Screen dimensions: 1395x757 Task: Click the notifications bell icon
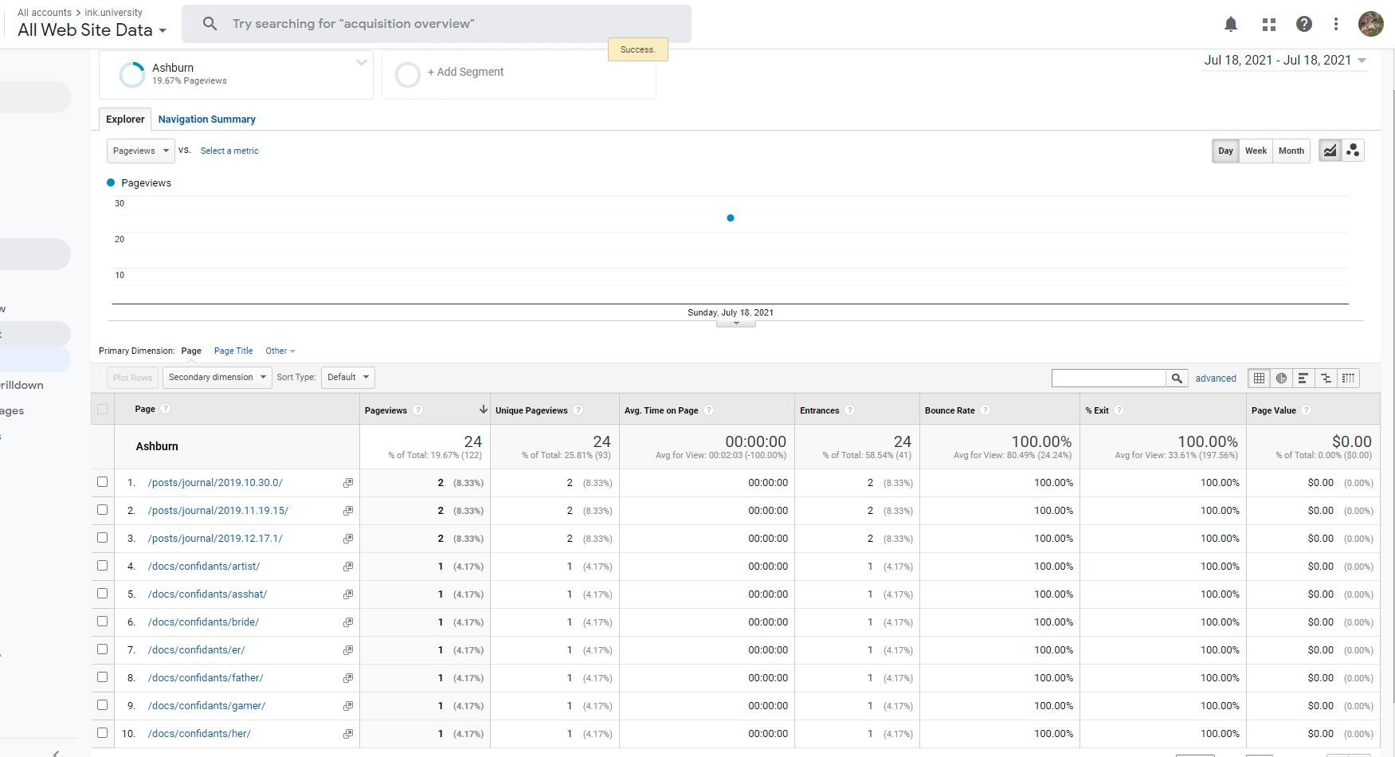tap(1230, 24)
